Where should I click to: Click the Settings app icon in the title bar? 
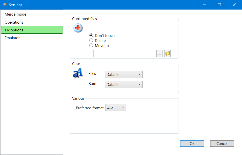click(5, 5)
